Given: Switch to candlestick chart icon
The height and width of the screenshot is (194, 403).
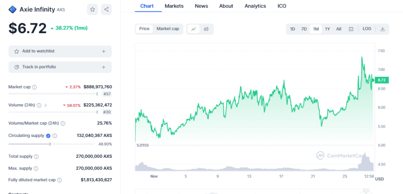Looking at the screenshot, I should [206, 29].
